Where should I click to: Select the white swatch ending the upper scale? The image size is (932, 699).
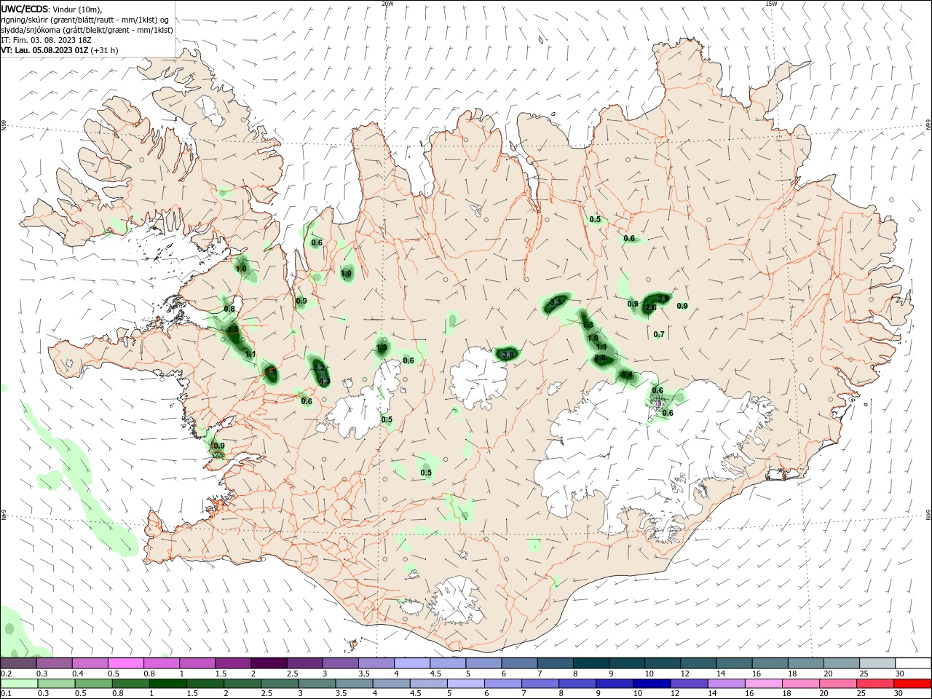click(913, 663)
